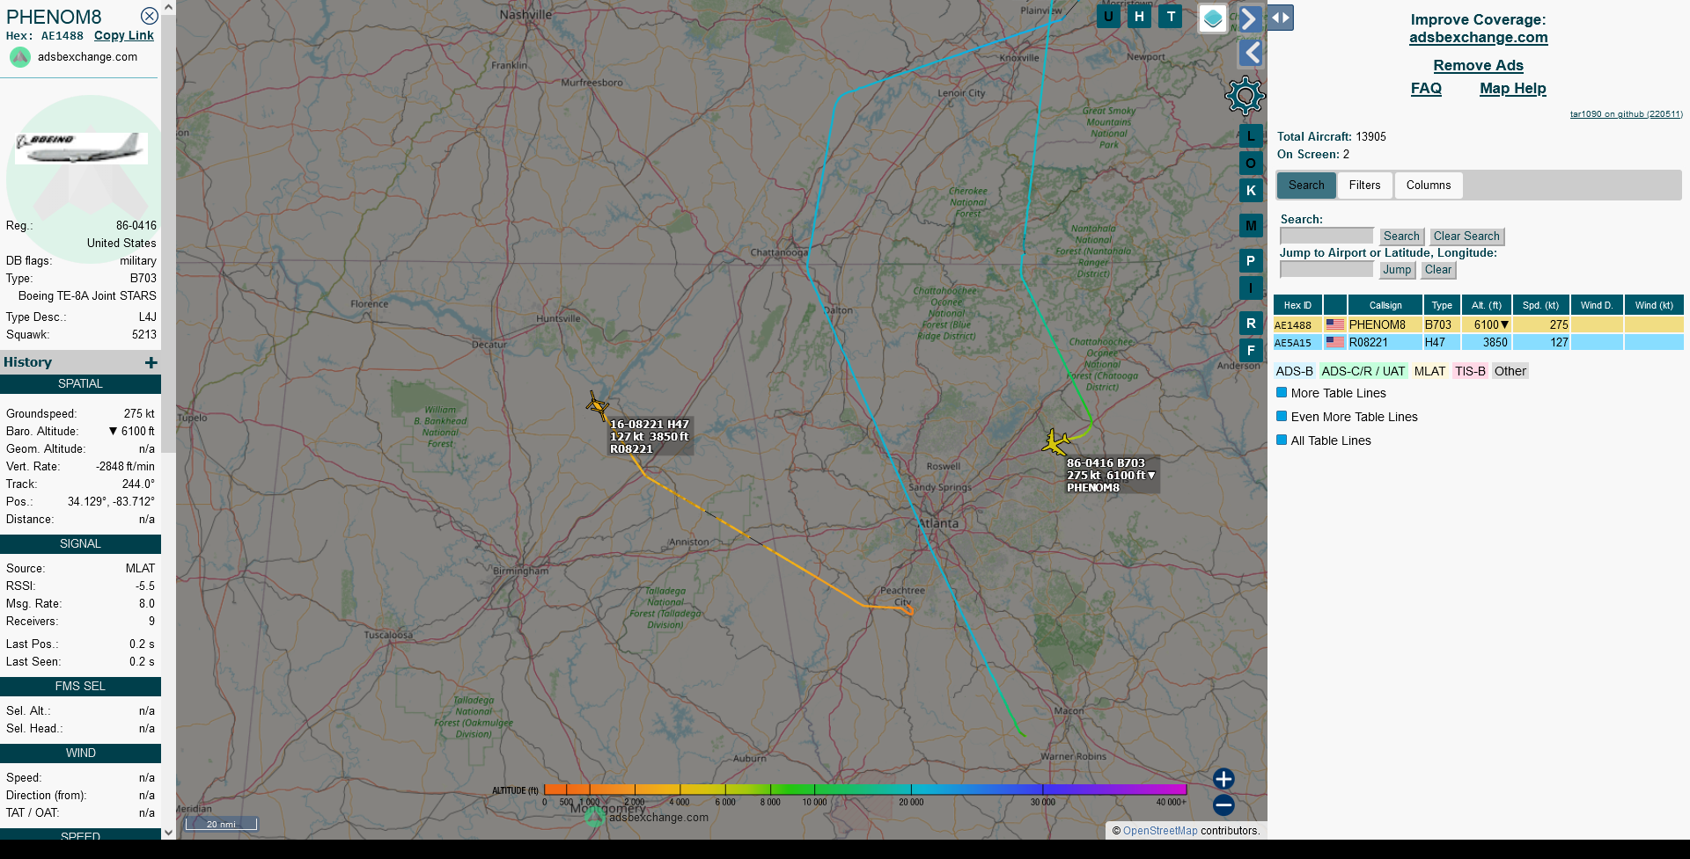1690x859 pixels.
Task: Enable Even More Table Lines checkbox
Action: 1282,417
